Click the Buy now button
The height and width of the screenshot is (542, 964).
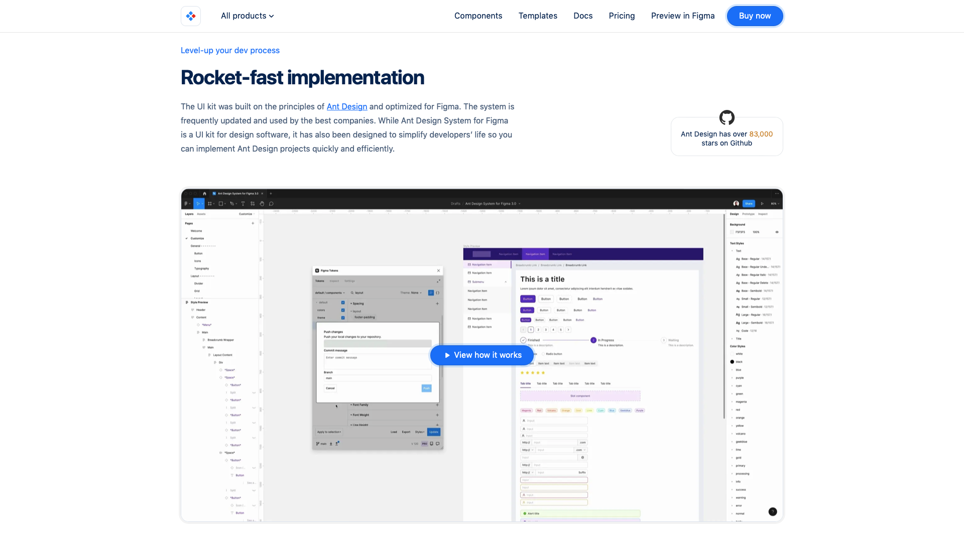pos(755,16)
